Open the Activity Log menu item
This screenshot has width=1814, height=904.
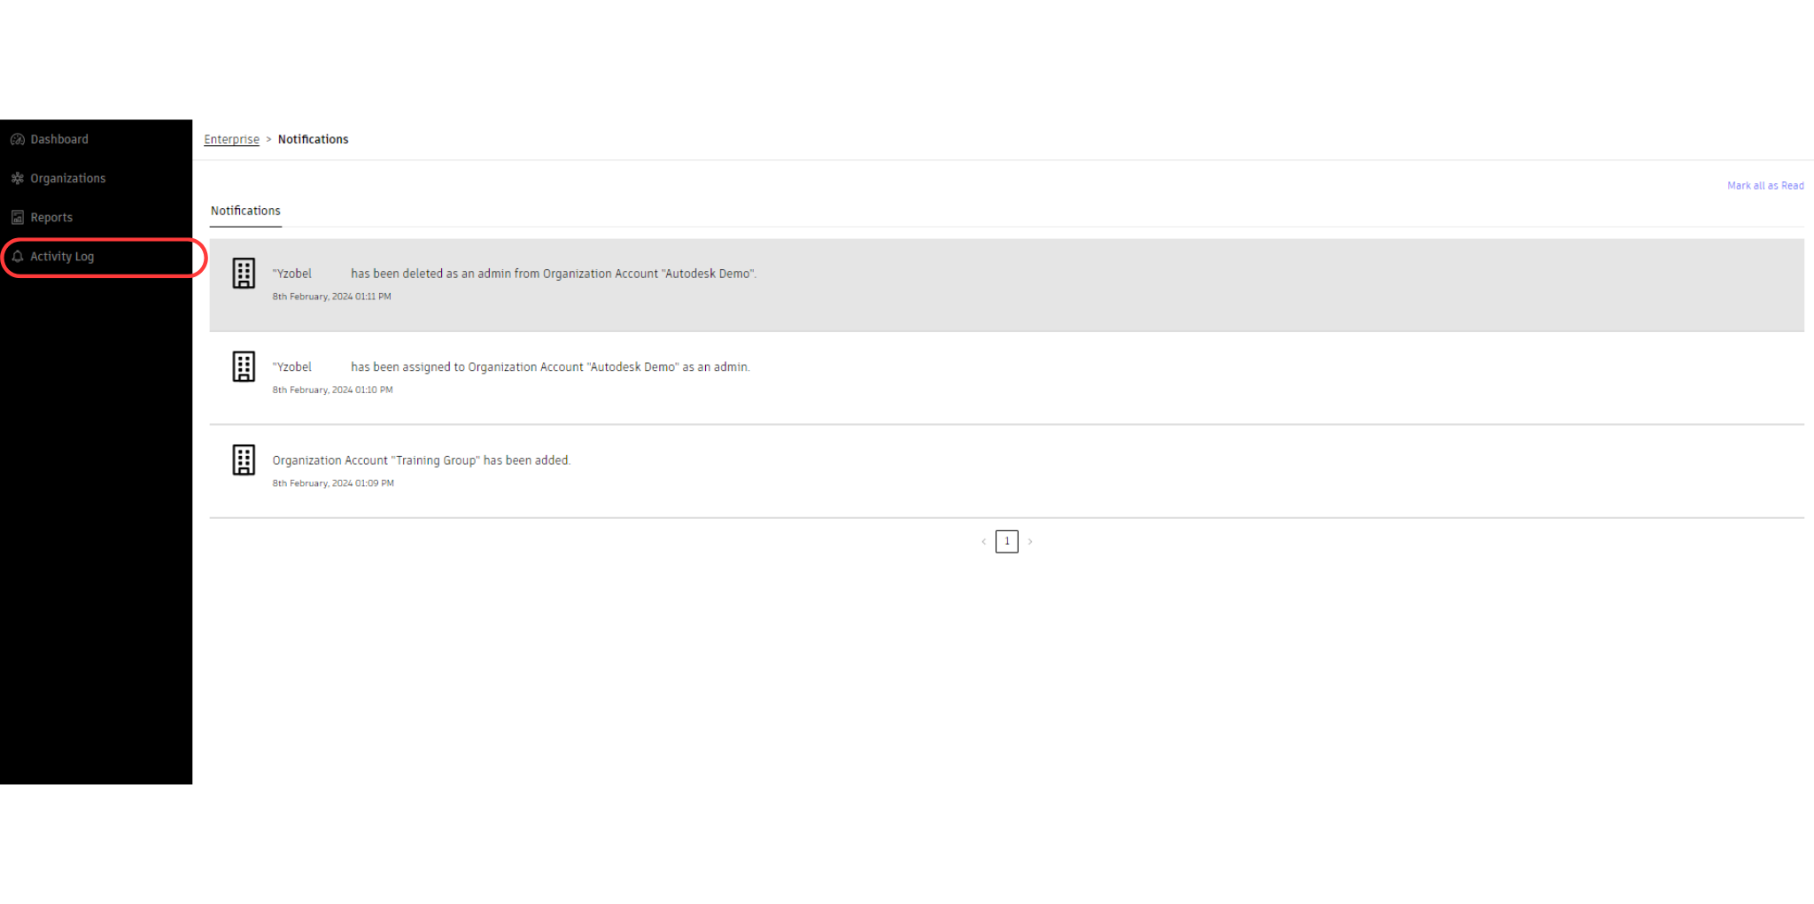pyautogui.click(x=62, y=257)
